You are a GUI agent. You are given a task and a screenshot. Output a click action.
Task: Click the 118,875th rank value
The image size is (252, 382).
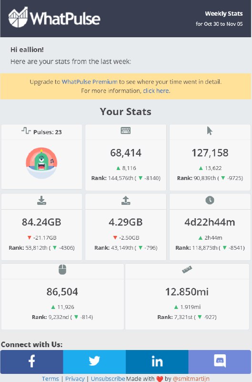(x=205, y=248)
